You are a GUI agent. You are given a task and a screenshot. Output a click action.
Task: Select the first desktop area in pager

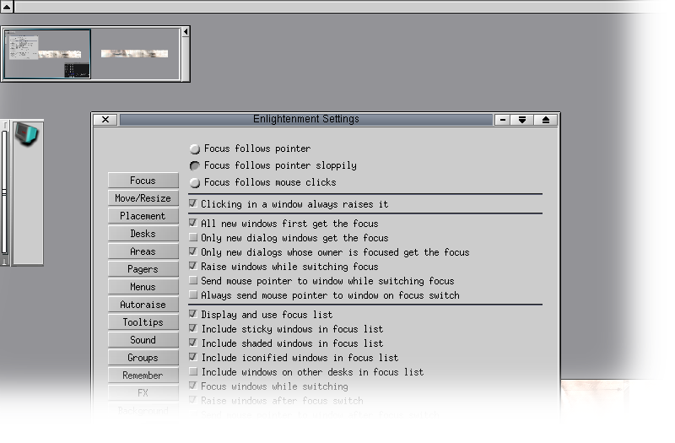[x=47, y=54]
